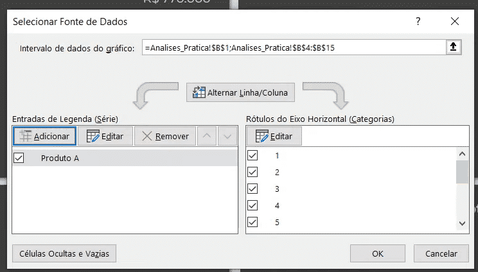Click the categories list scroll up arrow
478x272 pixels.
462,154
